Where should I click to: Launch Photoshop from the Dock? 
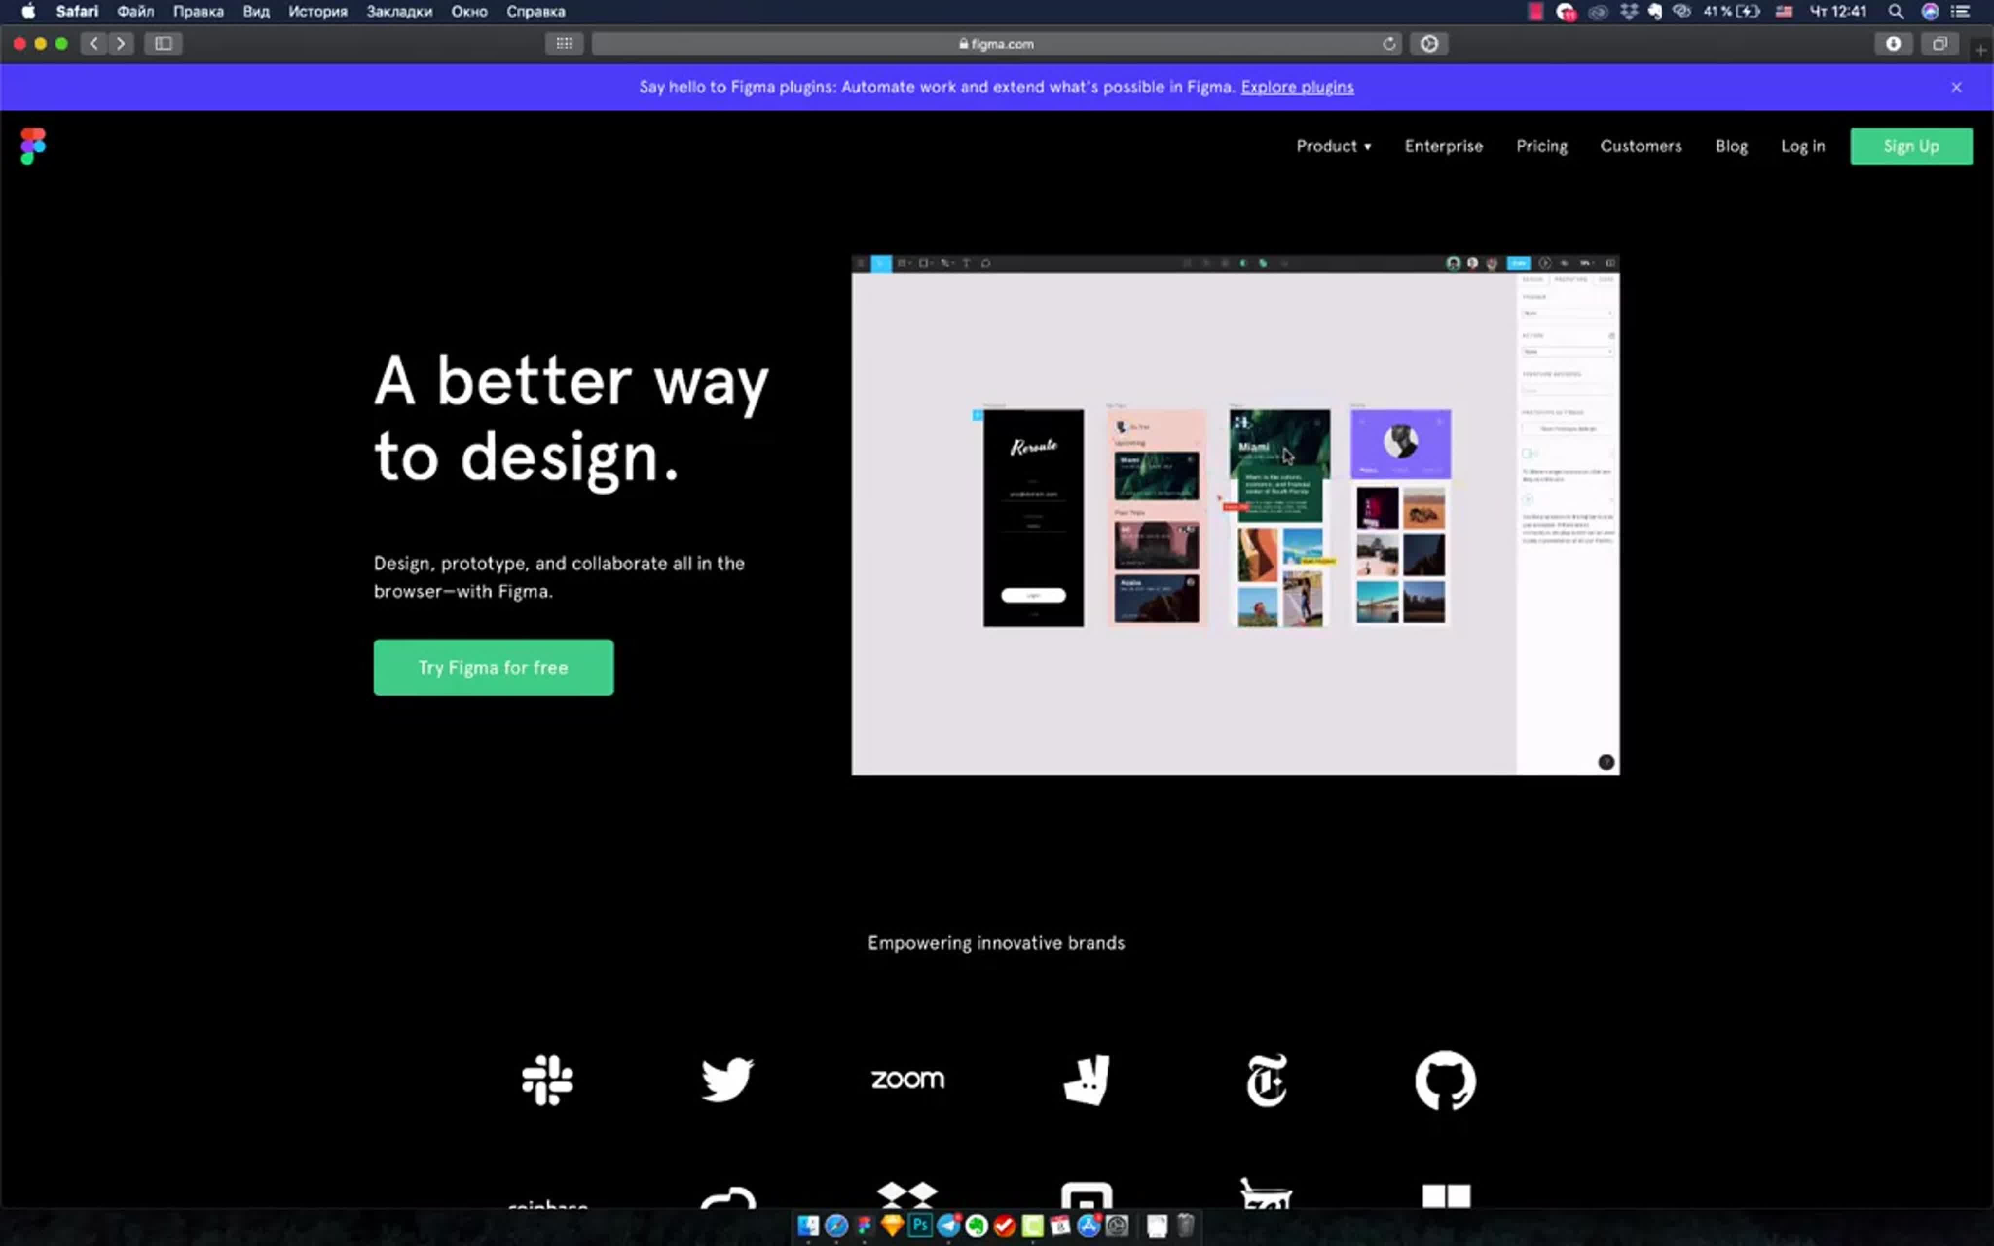click(921, 1226)
